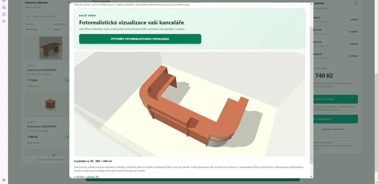Click the dialog's vertical scrollbar thumb
Viewport: 378px width, 184px height.
(312, 95)
